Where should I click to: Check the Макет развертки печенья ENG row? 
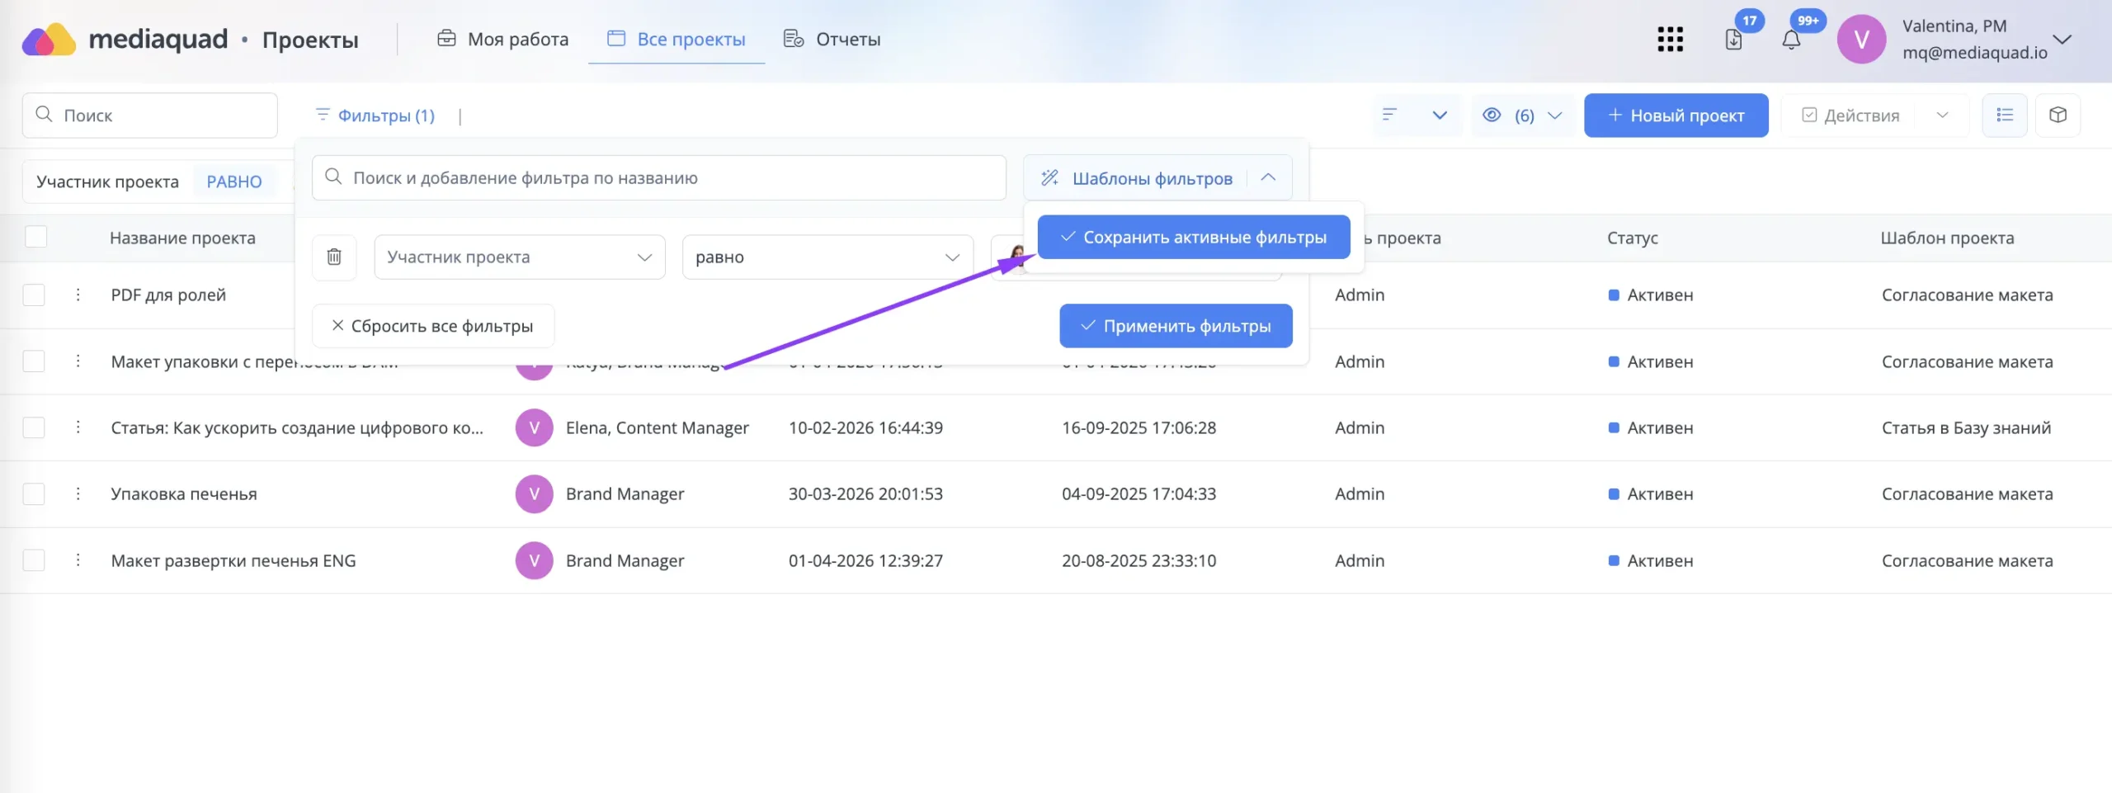click(34, 560)
